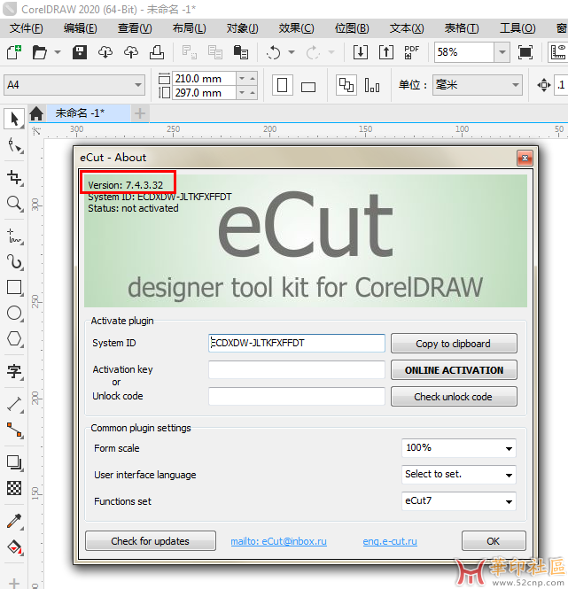568x589 pixels.
Task: Select the Eyedropper tool
Action: point(15,522)
